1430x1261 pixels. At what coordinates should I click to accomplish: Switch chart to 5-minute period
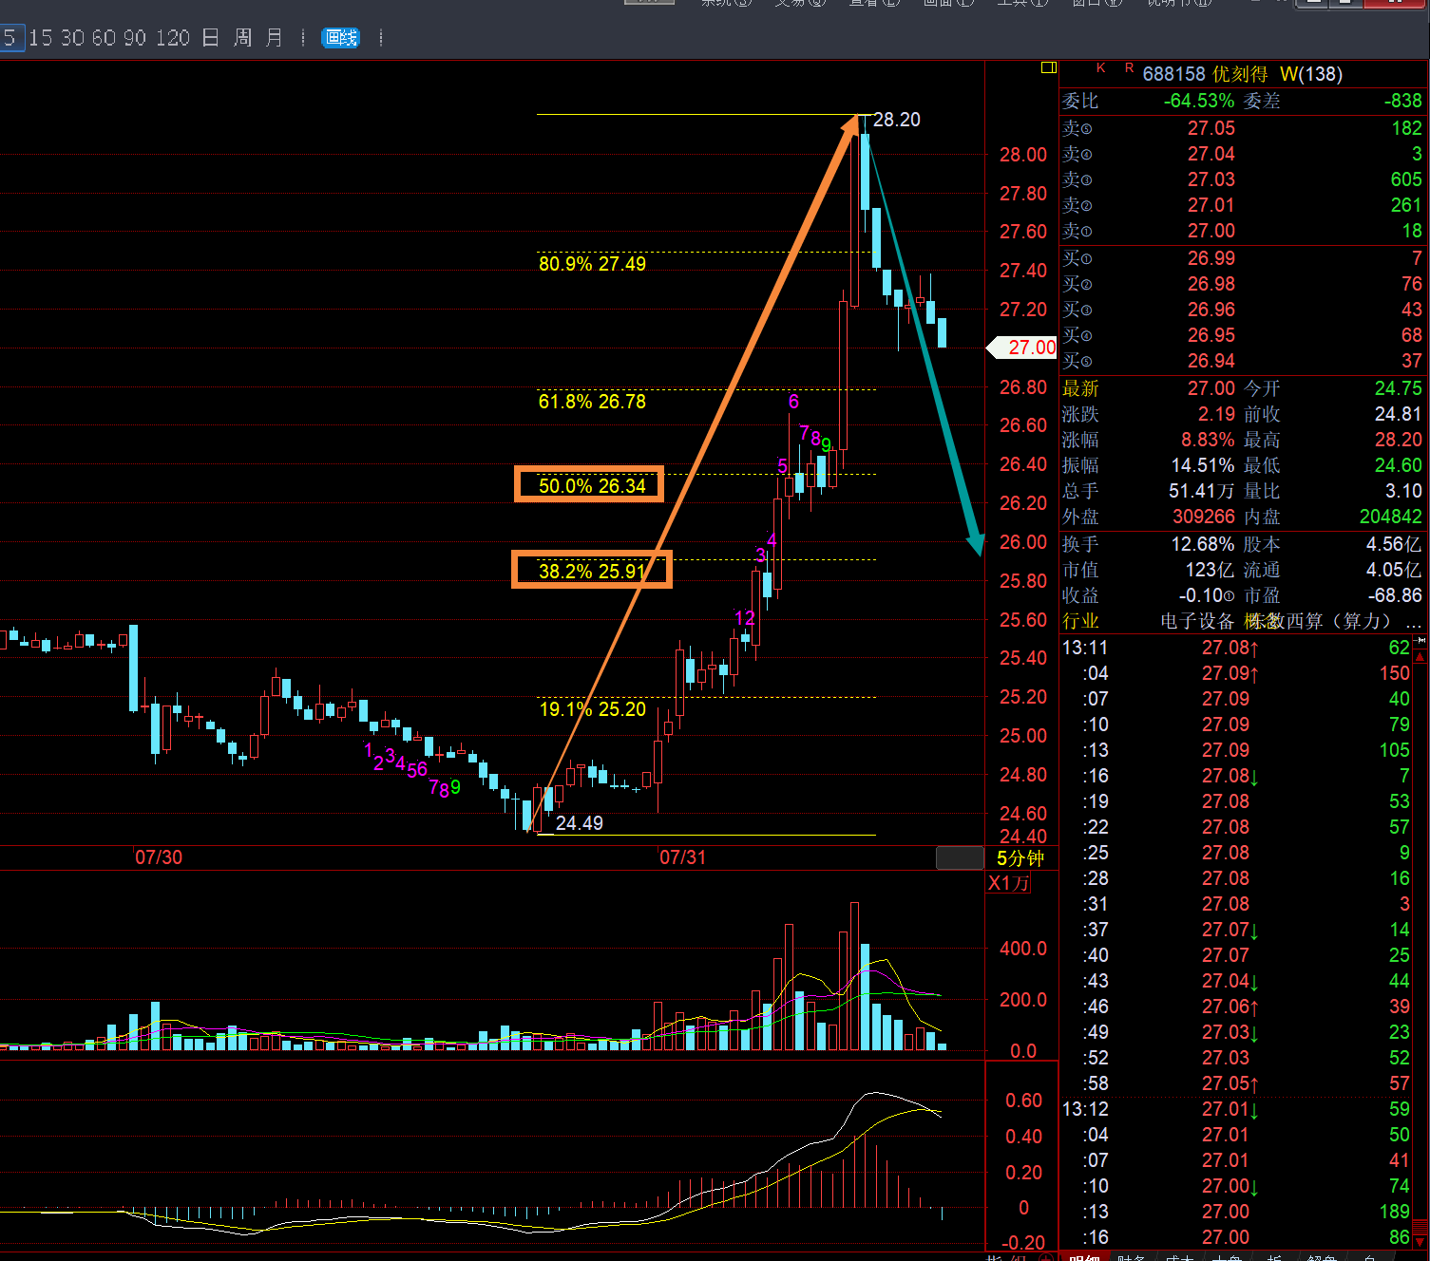[x=10, y=38]
